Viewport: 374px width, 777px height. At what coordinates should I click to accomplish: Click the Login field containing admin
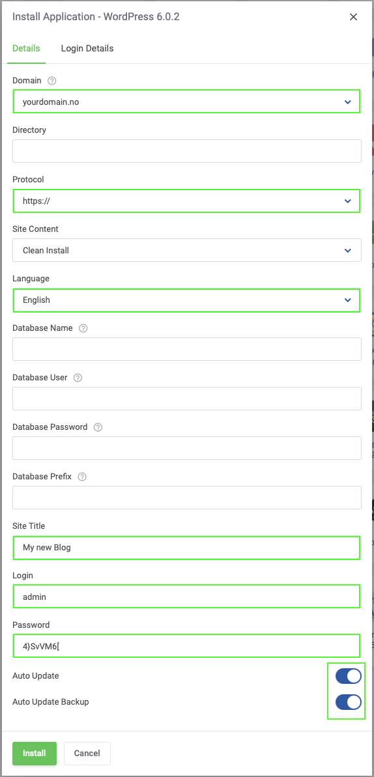(186, 597)
